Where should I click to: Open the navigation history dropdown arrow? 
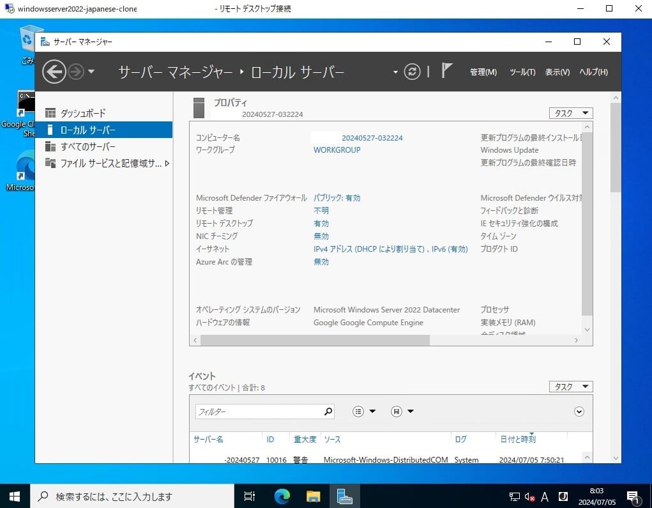[x=91, y=72]
